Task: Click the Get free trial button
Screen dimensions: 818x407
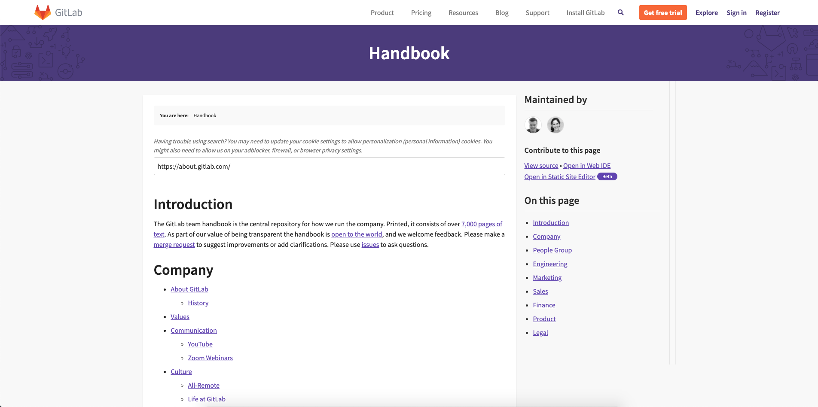Action: [x=663, y=12]
